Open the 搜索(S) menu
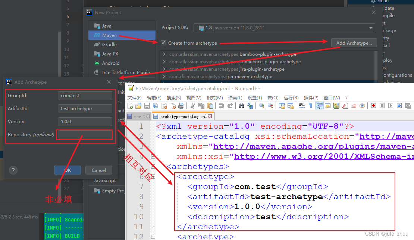Screen dimensions: 414x240 click(174, 98)
